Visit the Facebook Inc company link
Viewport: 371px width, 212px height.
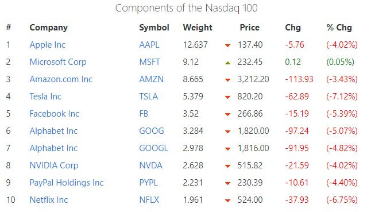(55, 114)
